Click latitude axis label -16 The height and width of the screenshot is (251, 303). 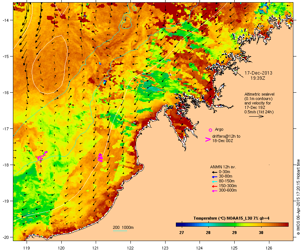(x=5, y=93)
